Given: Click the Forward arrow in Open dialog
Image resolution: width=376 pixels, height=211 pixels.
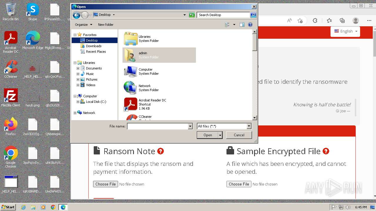Looking at the screenshot, I should [x=85, y=15].
